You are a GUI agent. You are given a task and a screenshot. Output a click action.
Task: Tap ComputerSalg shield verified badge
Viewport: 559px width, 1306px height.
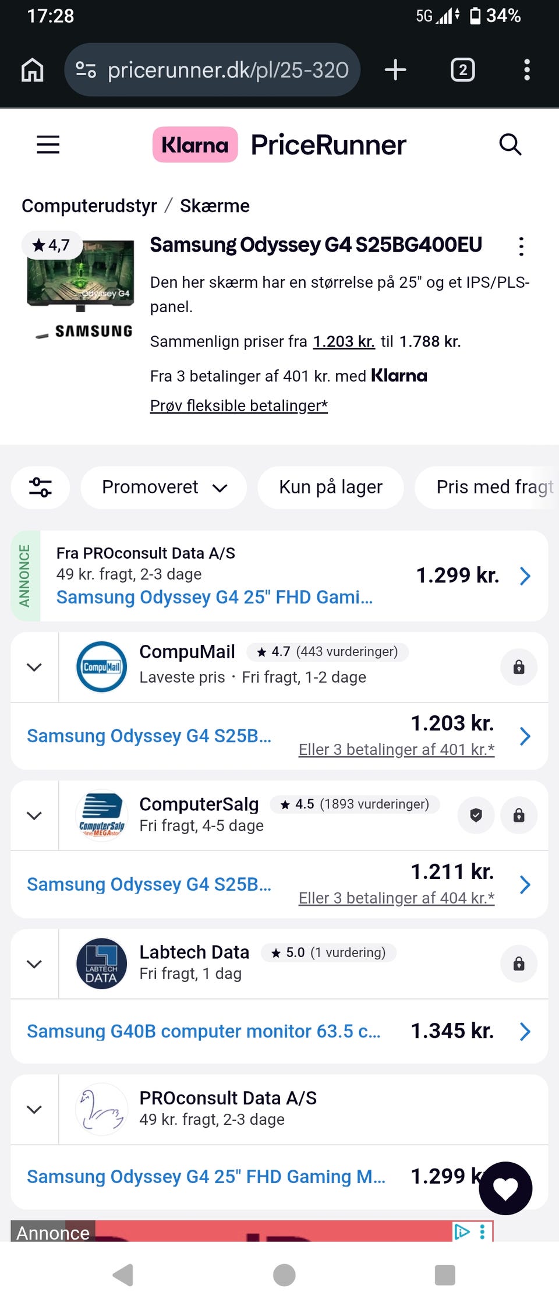click(476, 815)
